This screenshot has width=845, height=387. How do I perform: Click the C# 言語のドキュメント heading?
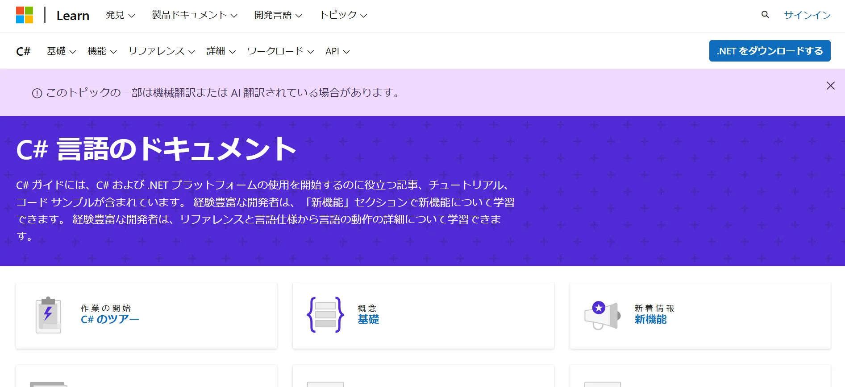[x=156, y=149]
